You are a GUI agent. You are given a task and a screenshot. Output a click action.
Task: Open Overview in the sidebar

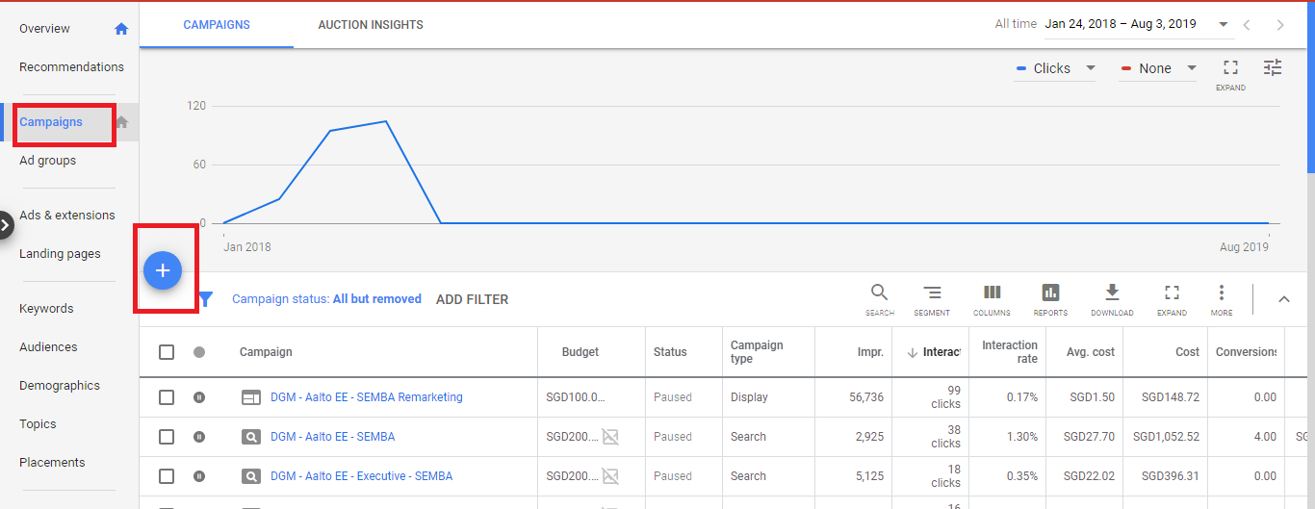pos(44,29)
